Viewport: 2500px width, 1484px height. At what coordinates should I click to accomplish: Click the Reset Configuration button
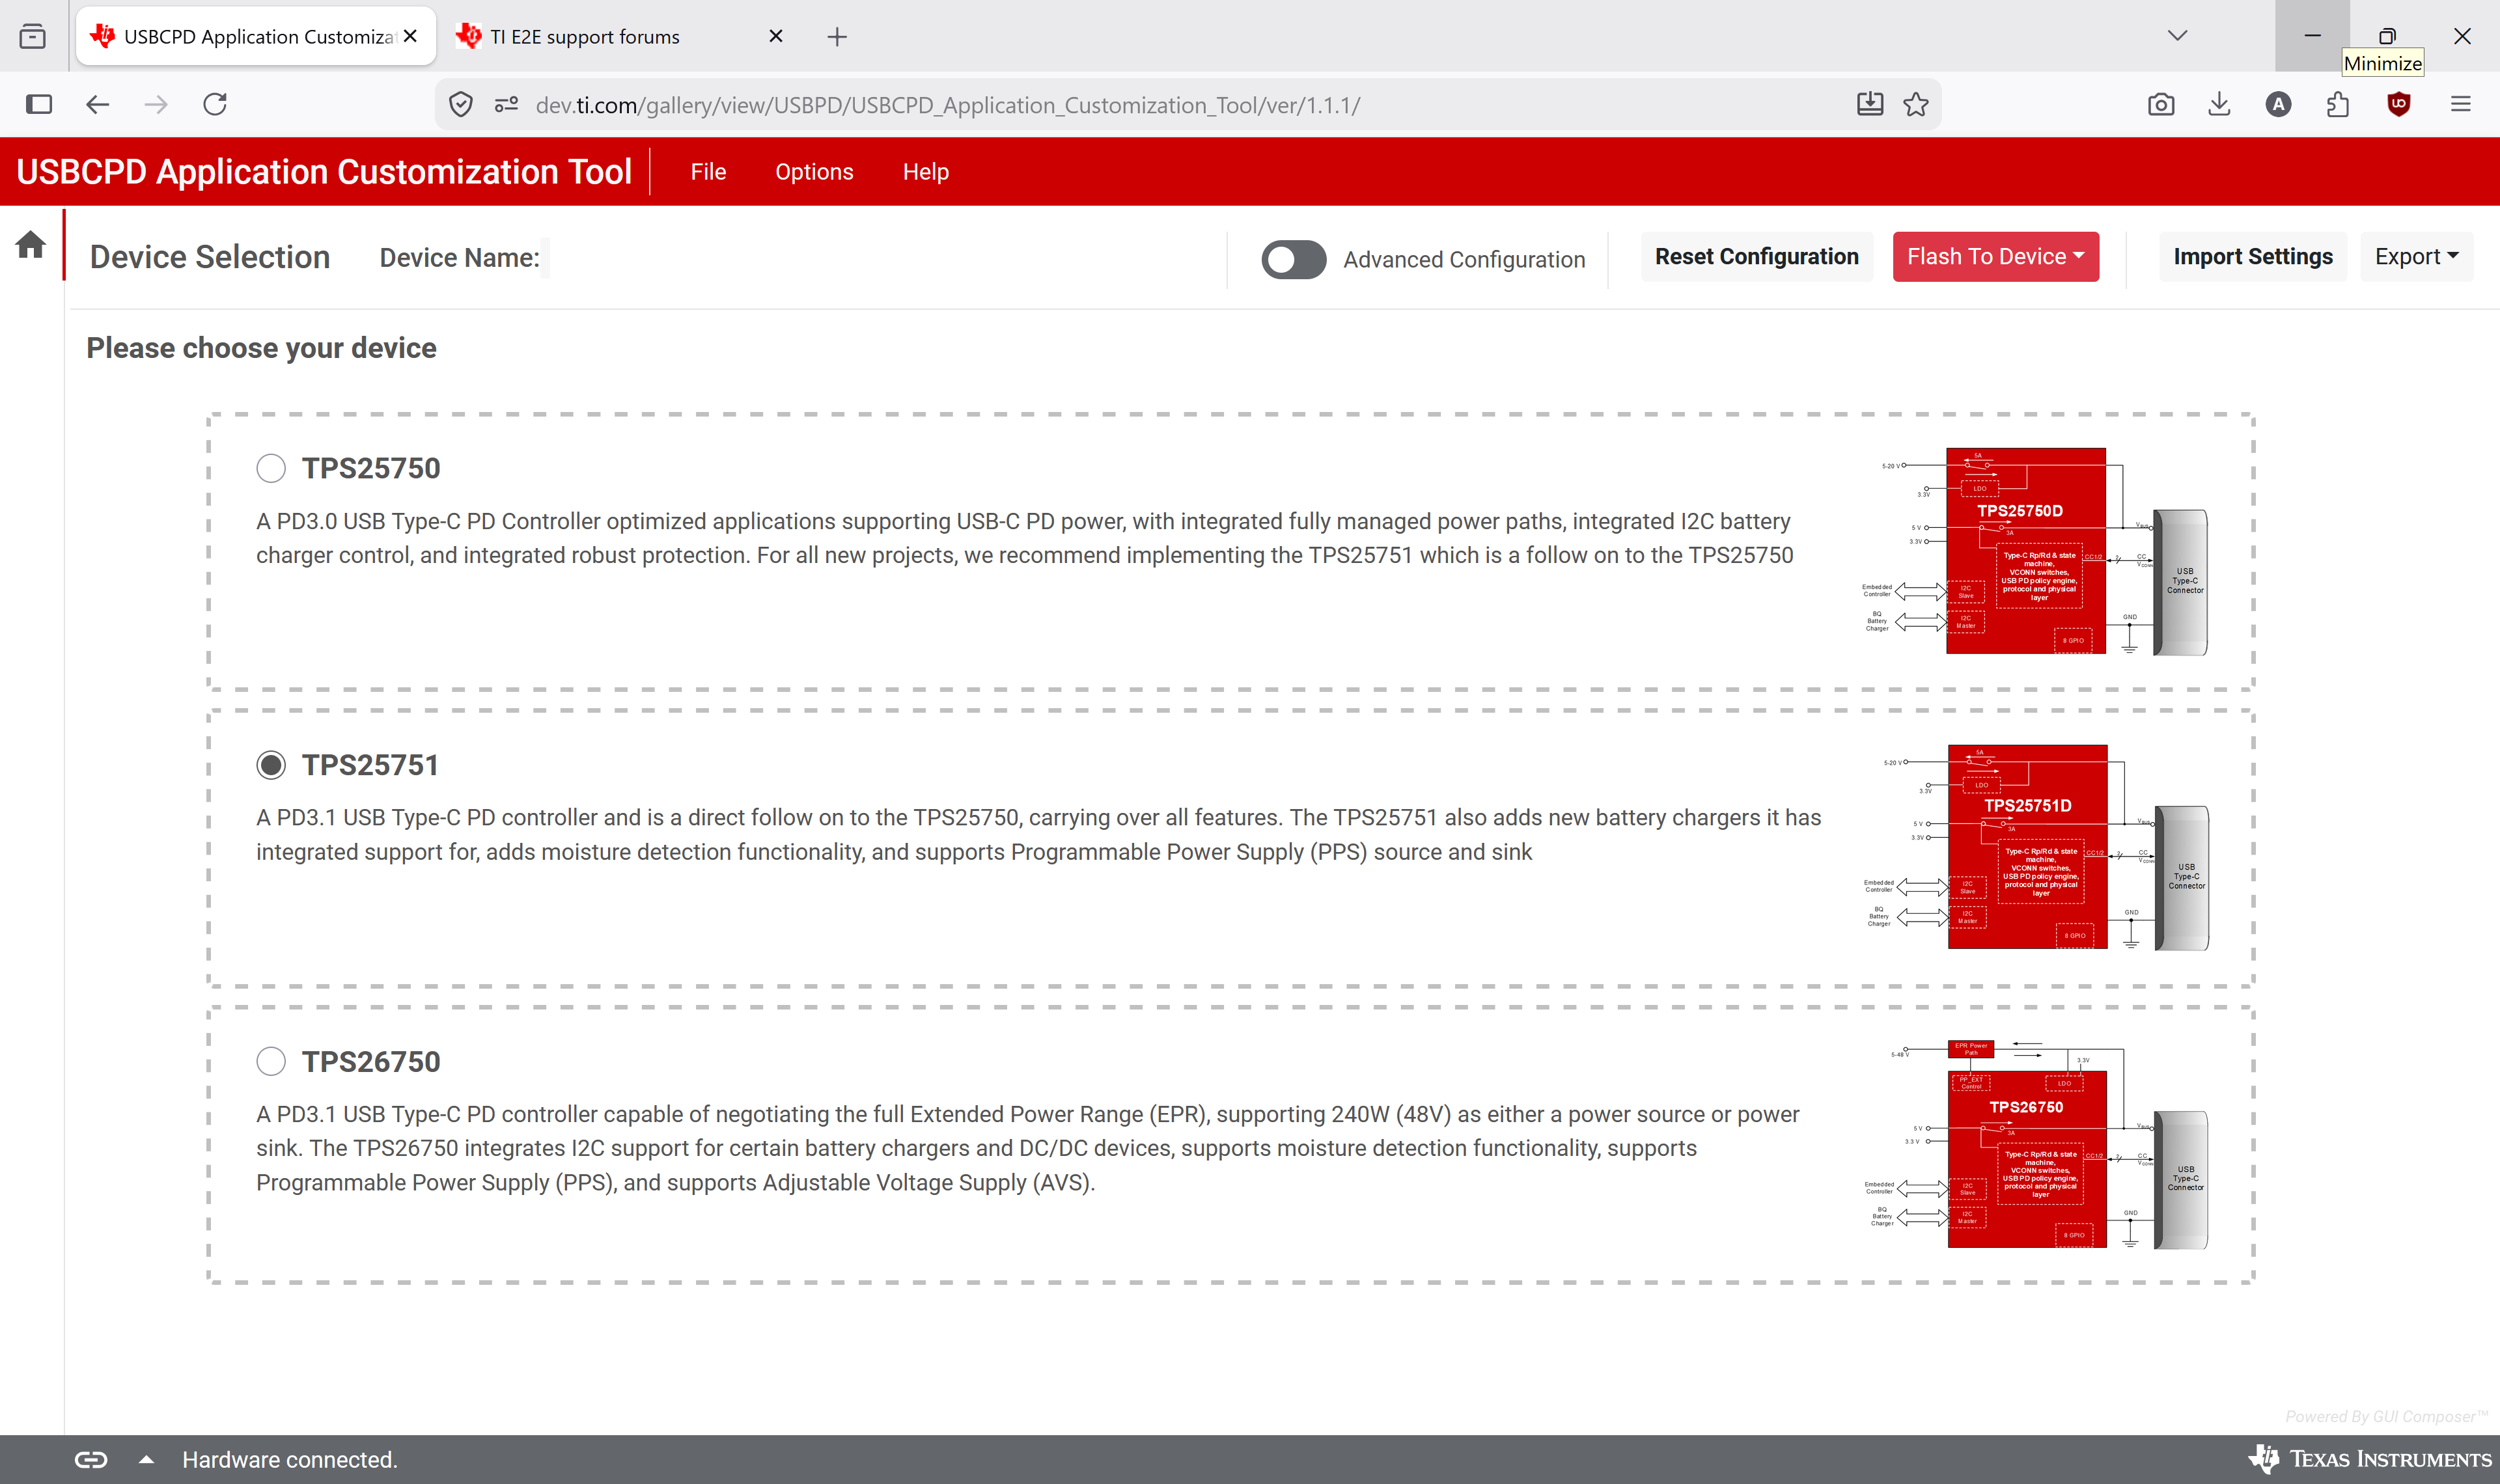(1757, 257)
